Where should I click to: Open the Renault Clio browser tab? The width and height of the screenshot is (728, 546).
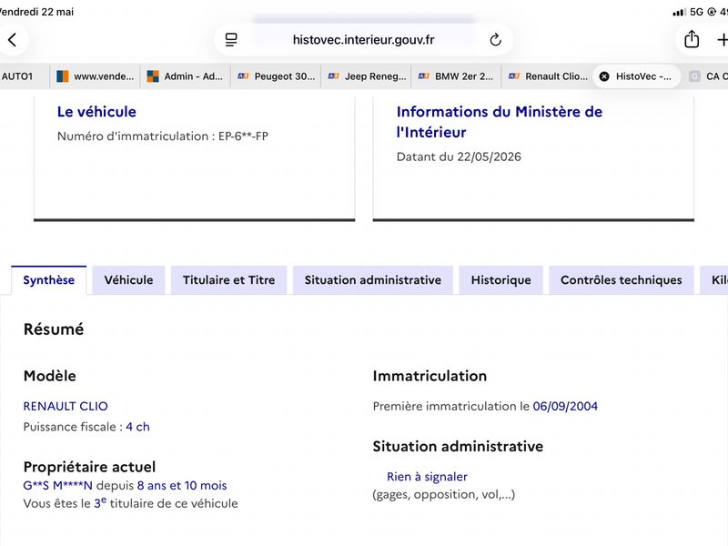tap(548, 76)
